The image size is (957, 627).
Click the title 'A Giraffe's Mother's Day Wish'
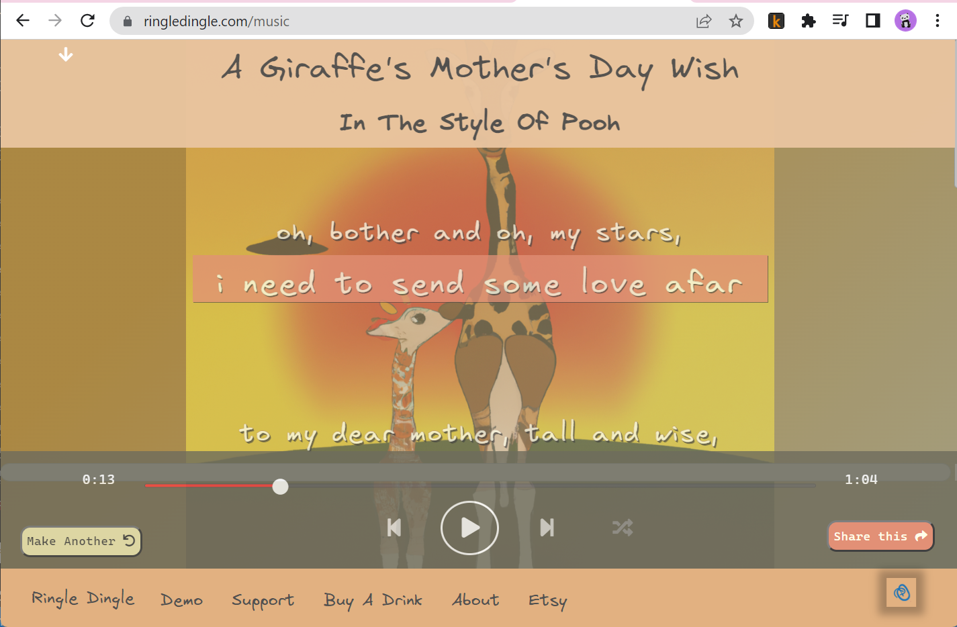(x=480, y=69)
